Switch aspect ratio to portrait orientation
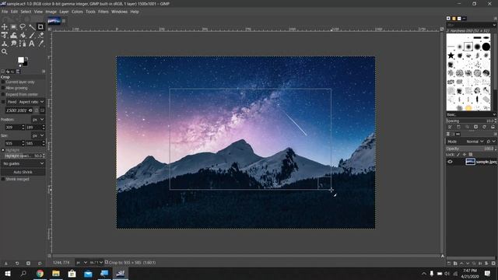 [37, 110]
